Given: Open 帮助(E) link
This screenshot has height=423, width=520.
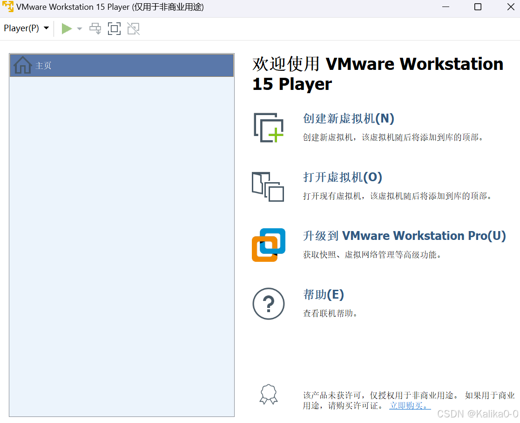Looking at the screenshot, I should coord(324,294).
